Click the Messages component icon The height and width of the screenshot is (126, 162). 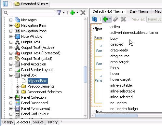click(17, 20)
